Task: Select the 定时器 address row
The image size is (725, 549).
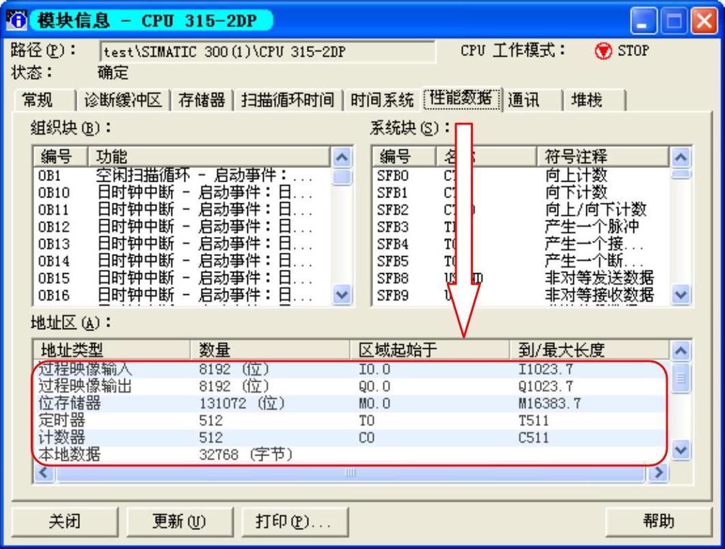Action: tap(351, 421)
